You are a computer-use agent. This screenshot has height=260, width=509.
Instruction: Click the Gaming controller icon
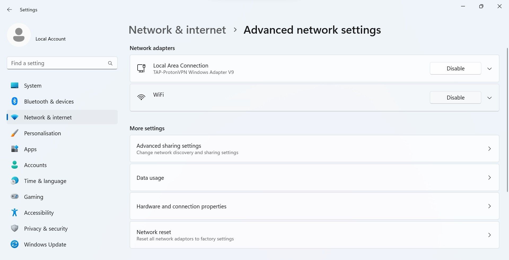pos(15,197)
